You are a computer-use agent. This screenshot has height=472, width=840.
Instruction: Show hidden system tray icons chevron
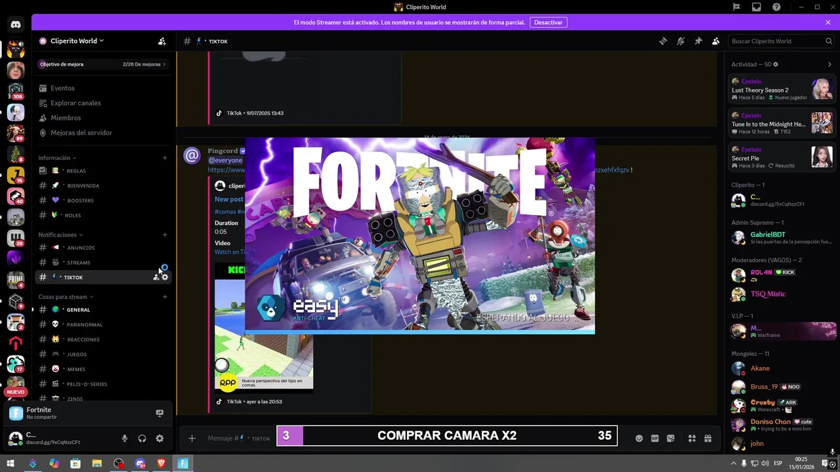733,463
